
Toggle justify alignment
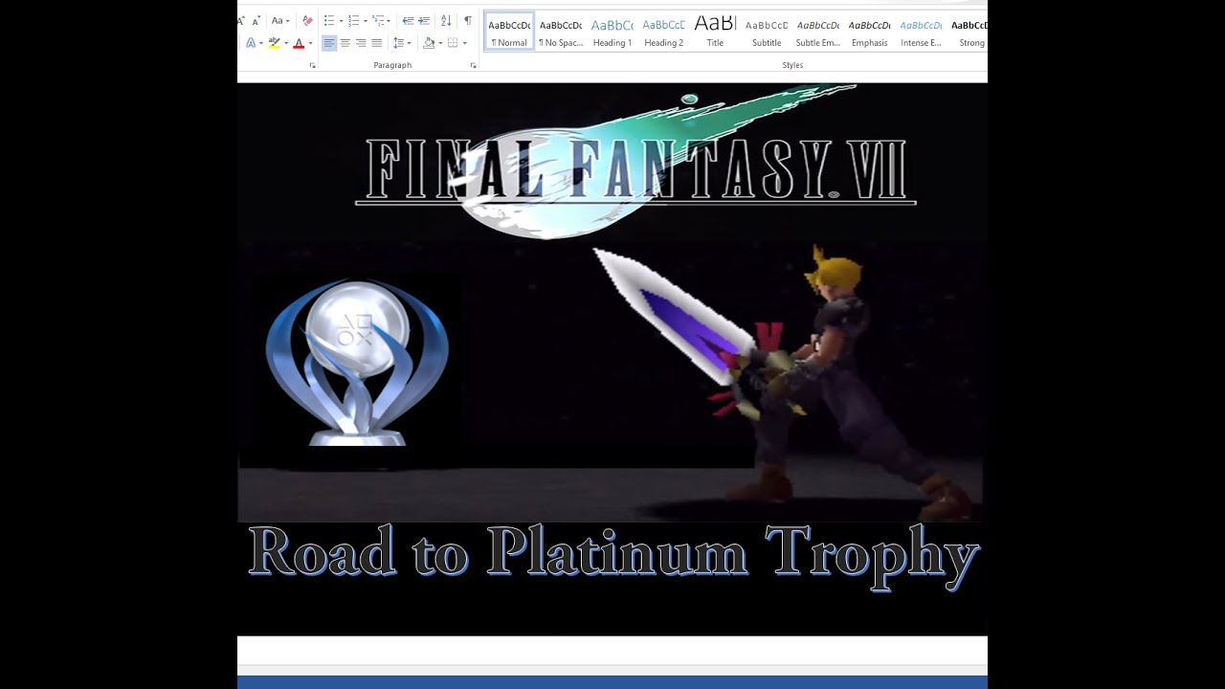376,43
